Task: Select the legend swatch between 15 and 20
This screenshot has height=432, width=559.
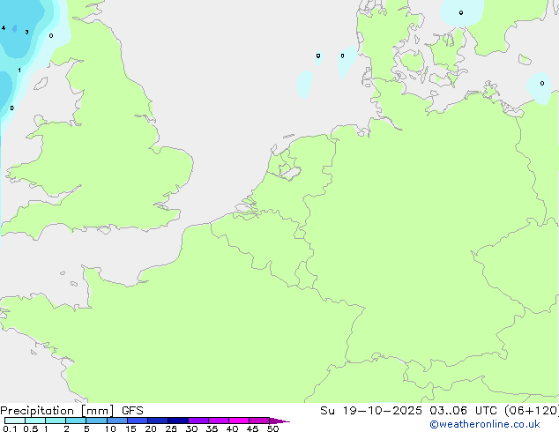Action: coord(138,421)
